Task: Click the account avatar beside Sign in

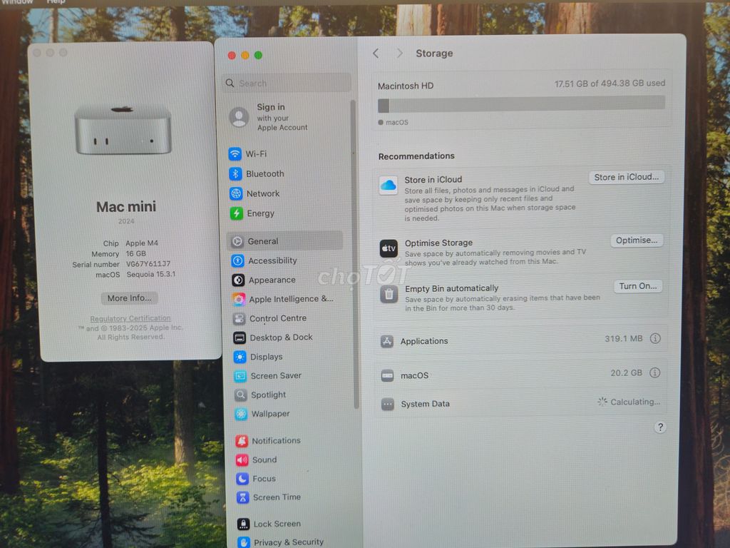Action: 239,117
